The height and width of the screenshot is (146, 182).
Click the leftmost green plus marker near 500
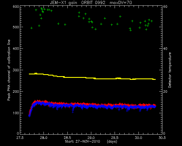(32, 28)
